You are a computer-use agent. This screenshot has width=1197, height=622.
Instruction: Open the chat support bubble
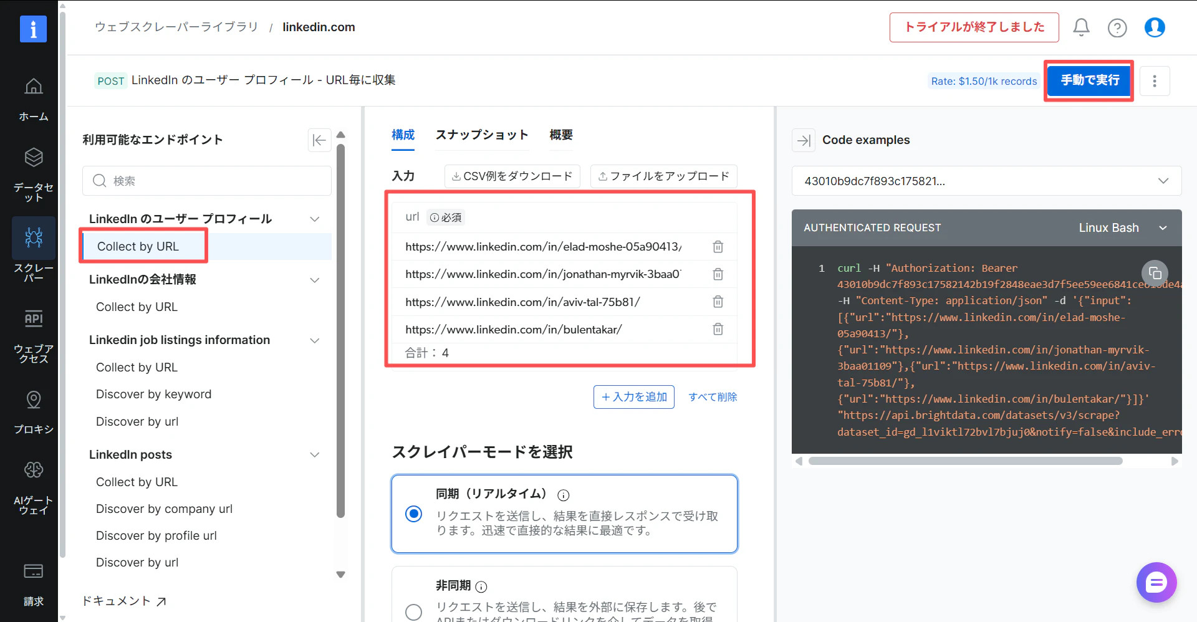click(1156, 583)
